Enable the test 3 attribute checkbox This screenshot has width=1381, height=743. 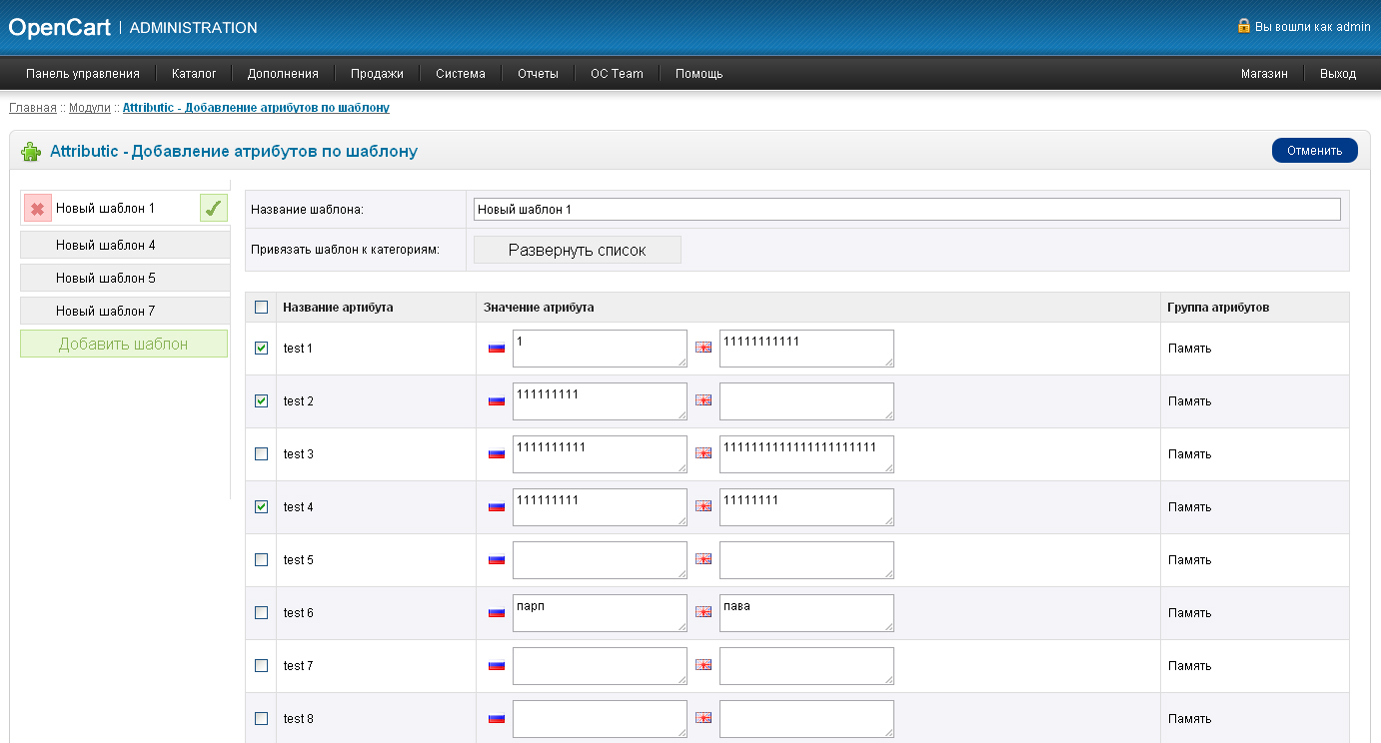tap(262, 454)
